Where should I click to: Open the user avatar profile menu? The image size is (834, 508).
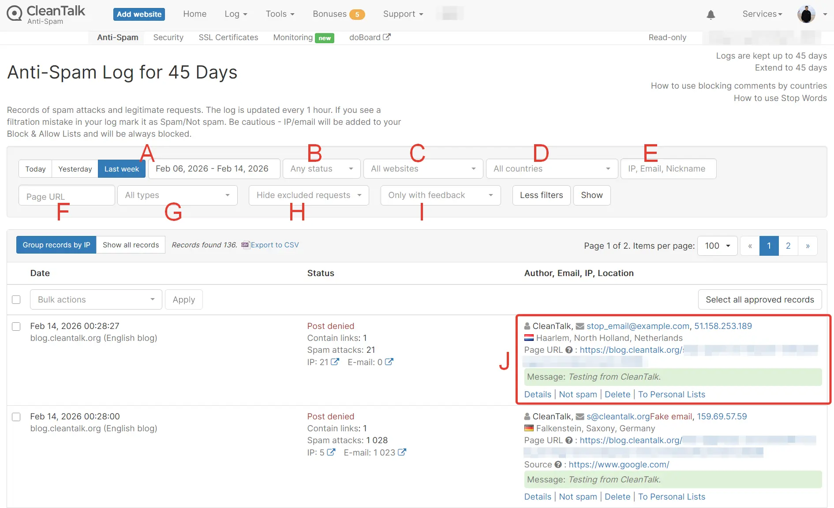(x=806, y=14)
